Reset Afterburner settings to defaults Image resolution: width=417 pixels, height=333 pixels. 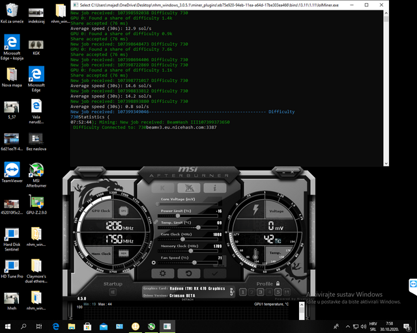[x=188, y=273]
